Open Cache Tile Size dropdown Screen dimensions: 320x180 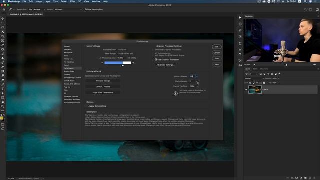tap(194, 86)
